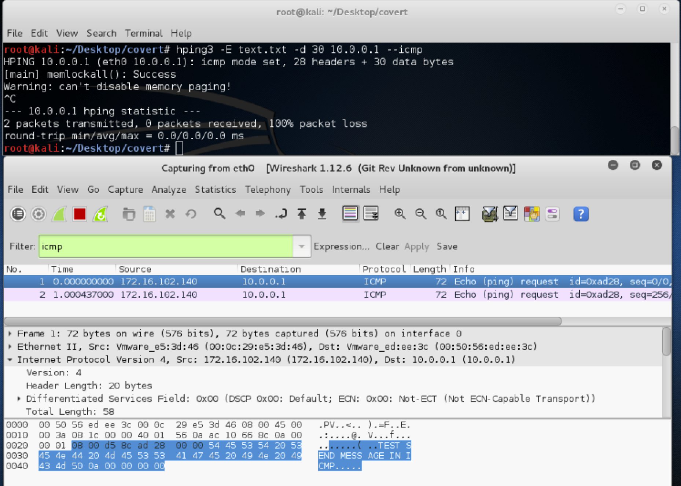Select packet 2 with seq=256
The height and width of the screenshot is (486, 681).
[338, 295]
